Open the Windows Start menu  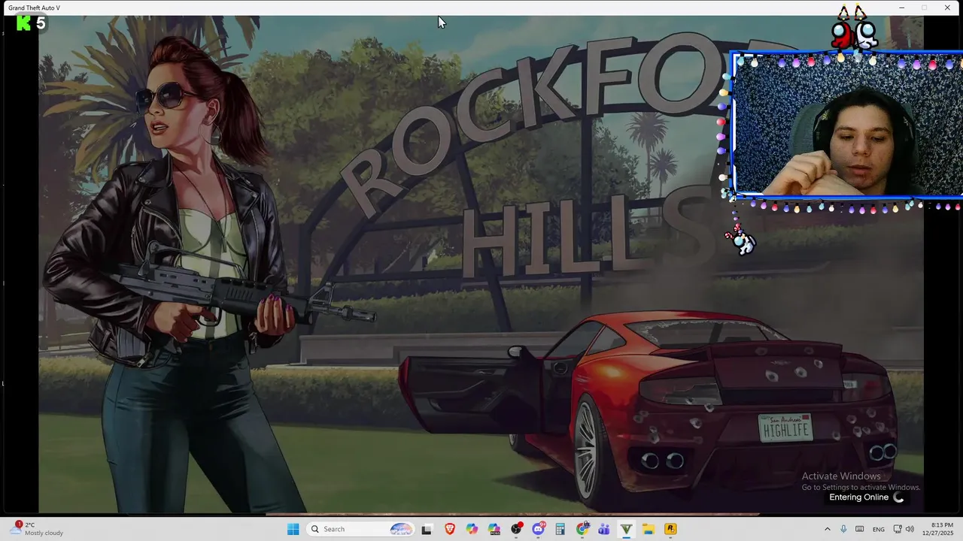click(293, 529)
